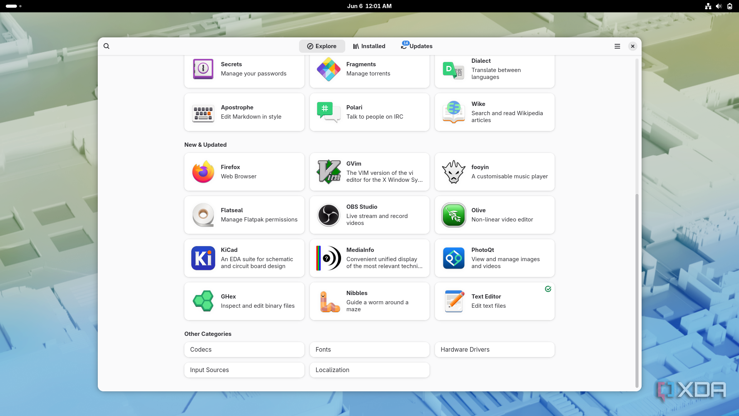Click the volume speaker icon in top bar

coord(719,6)
